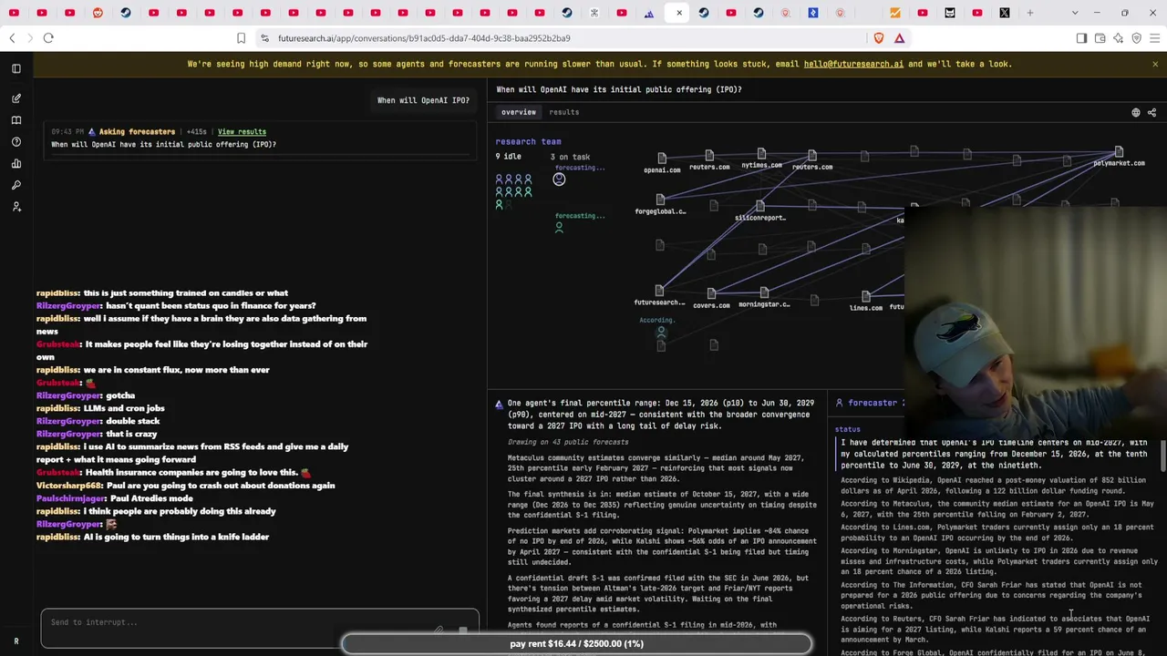
Task: Click the R avatar in the bottom-left corner
Action: click(x=15, y=641)
